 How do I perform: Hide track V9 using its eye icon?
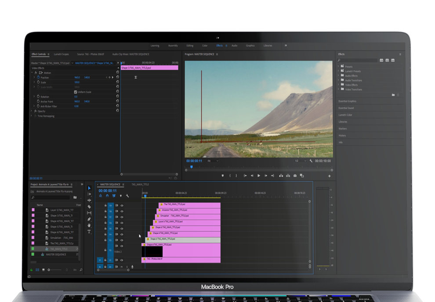tap(122, 205)
